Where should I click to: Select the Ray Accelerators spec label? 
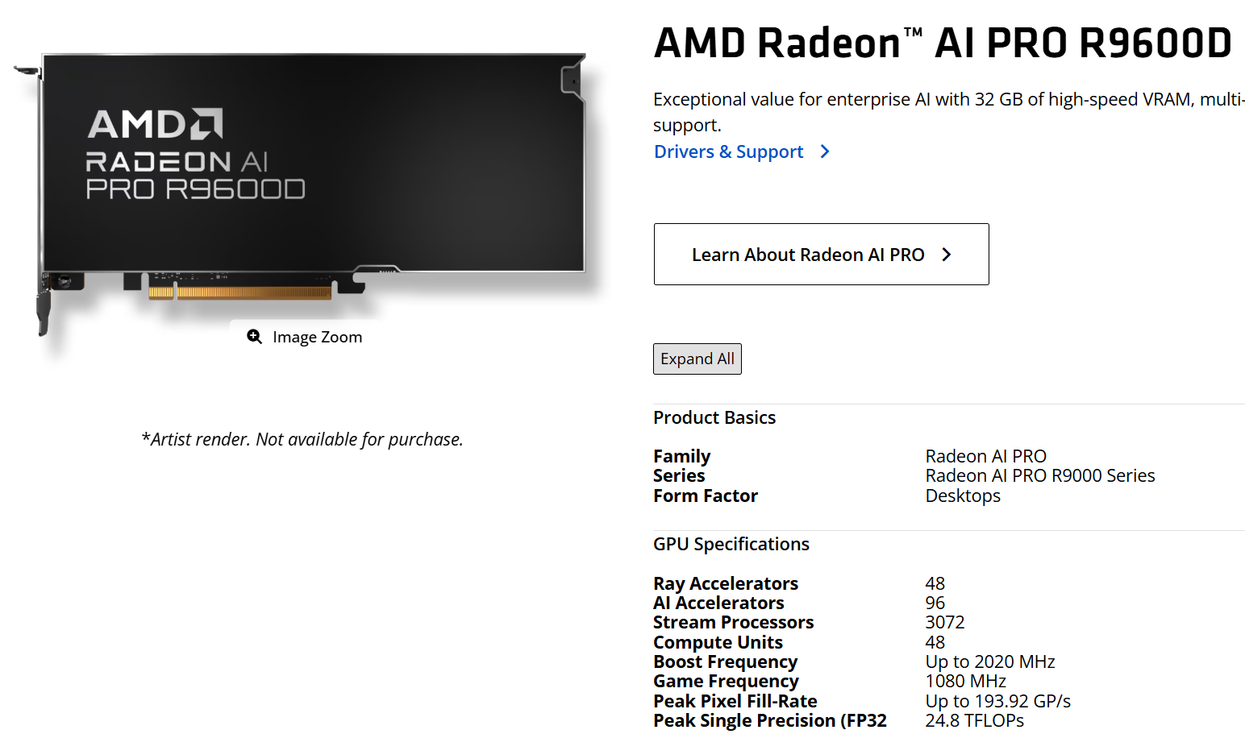(x=725, y=583)
